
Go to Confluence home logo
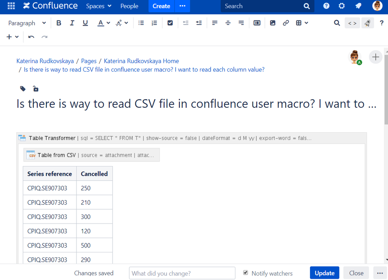(x=50, y=6)
